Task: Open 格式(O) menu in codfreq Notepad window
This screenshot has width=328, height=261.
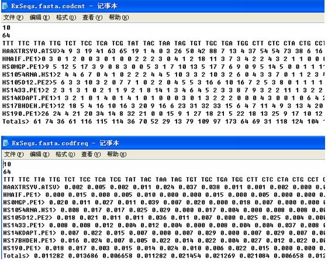Action: click(x=65, y=154)
